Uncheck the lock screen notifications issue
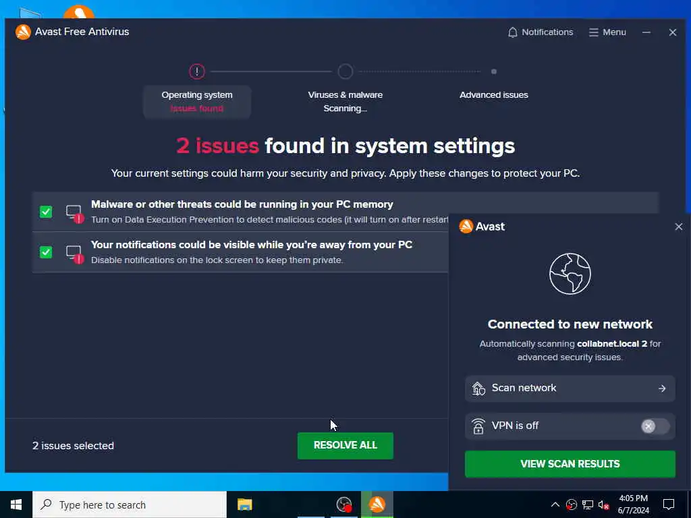This screenshot has height=518, width=691. coord(46,252)
